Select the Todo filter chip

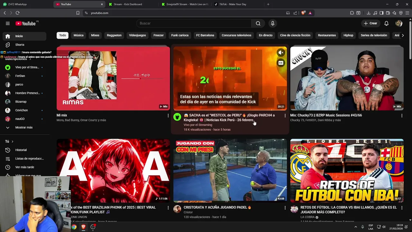click(62, 35)
